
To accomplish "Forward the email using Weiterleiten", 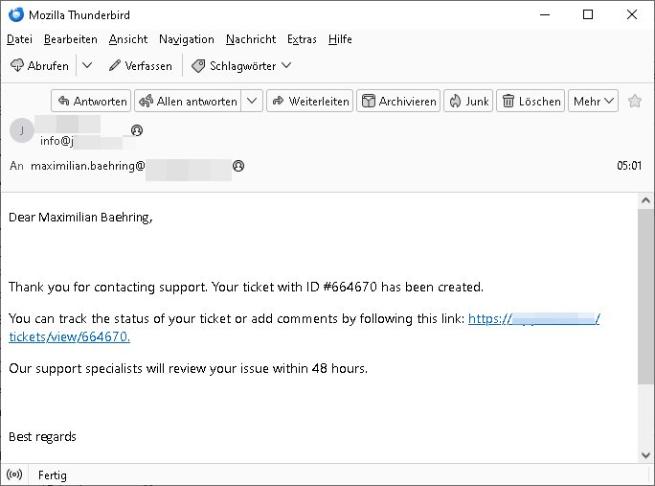I will [309, 101].
